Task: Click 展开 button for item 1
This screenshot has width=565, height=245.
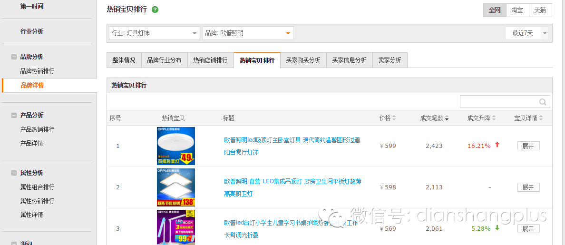Action: click(528, 146)
